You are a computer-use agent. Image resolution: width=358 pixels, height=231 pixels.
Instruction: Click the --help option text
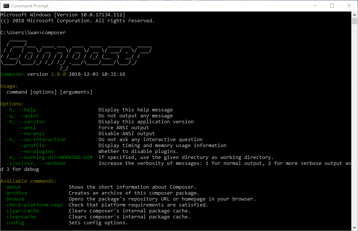click(x=27, y=110)
